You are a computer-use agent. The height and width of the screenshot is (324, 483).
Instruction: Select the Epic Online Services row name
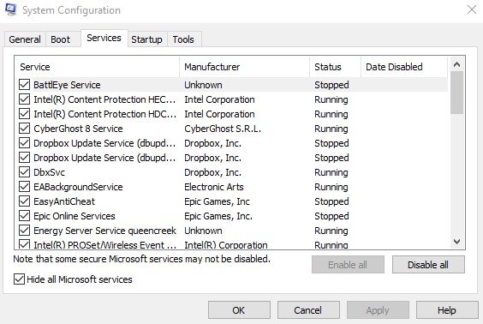[75, 216]
